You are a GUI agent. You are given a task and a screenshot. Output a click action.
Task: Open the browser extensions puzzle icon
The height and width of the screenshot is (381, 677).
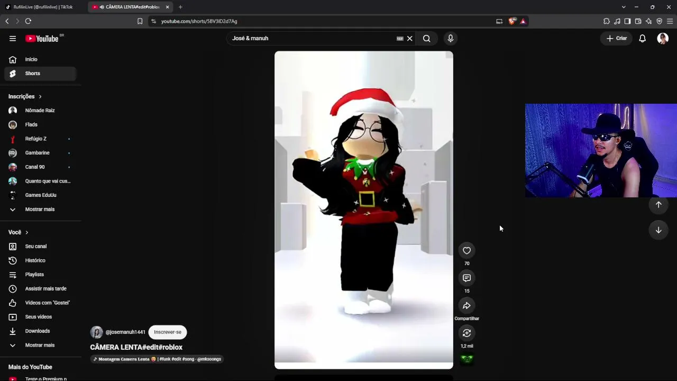tap(607, 21)
